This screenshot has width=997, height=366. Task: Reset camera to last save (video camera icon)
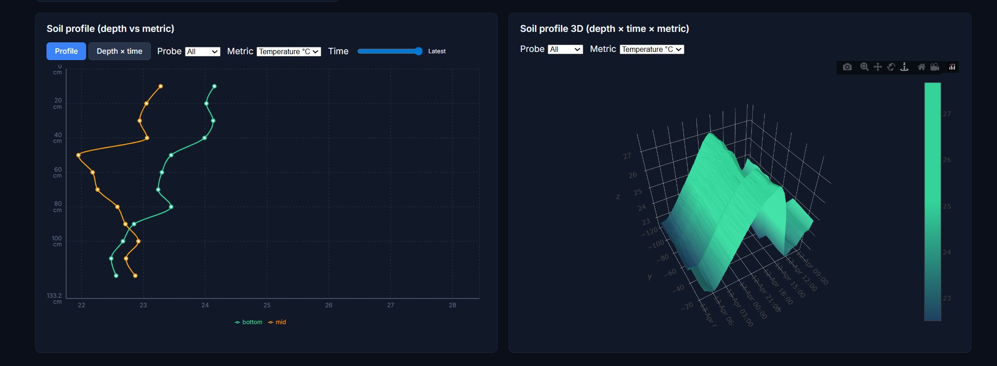point(935,67)
